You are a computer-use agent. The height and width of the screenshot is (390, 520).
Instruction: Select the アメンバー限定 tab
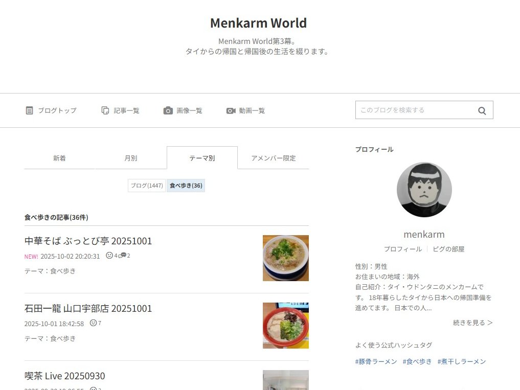[x=273, y=158]
